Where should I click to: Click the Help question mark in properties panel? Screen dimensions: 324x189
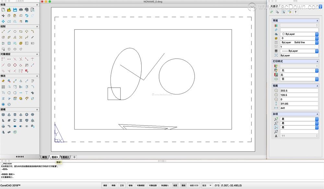coord(295,12)
